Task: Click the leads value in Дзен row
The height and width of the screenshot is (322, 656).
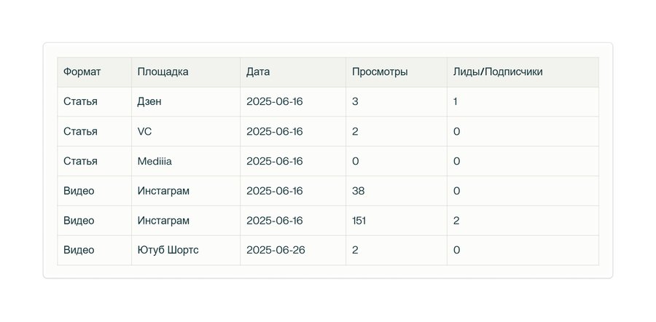Action: 456,102
